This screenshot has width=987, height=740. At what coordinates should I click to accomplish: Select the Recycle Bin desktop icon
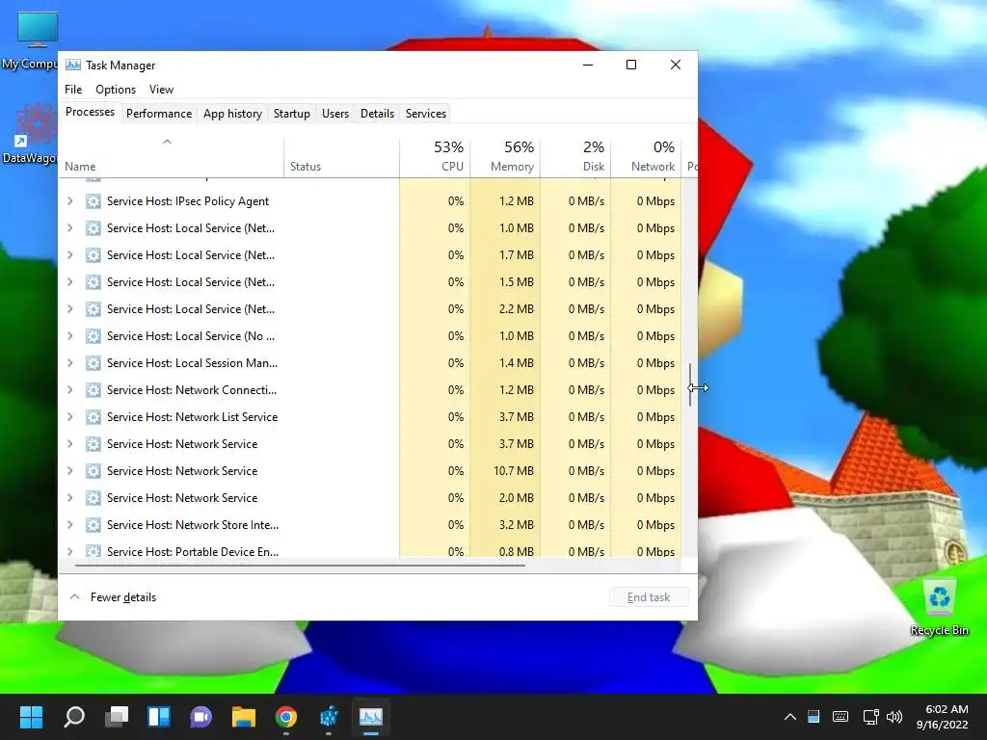coord(939,607)
